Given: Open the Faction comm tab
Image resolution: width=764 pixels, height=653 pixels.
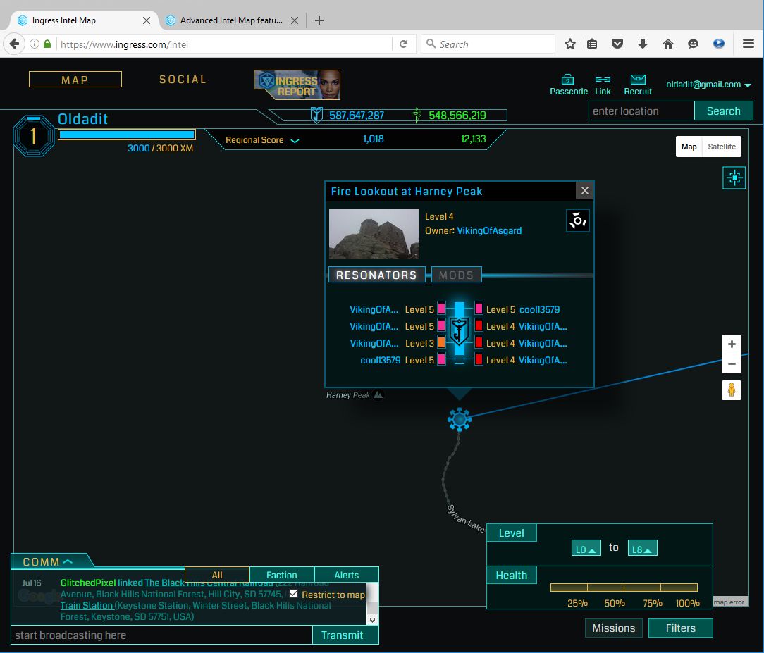Looking at the screenshot, I should click(x=281, y=575).
